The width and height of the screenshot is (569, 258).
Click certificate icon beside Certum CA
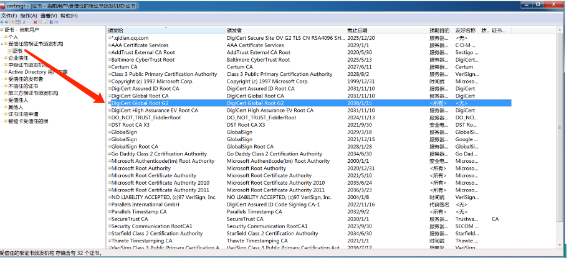pos(109,67)
